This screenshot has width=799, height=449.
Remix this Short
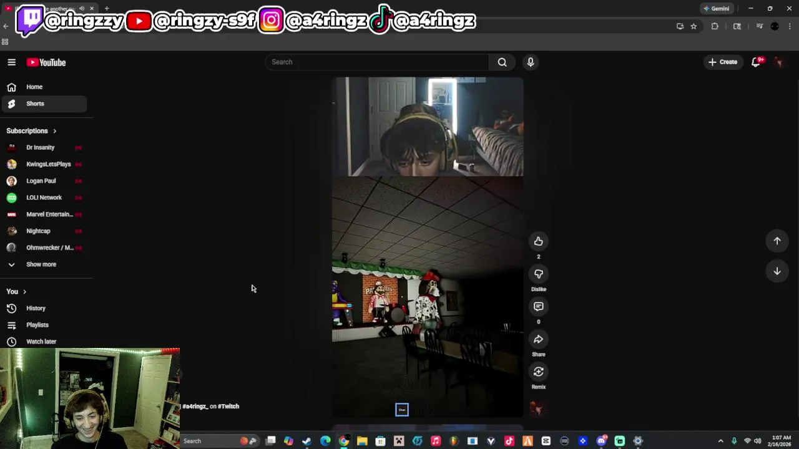pyautogui.click(x=538, y=372)
